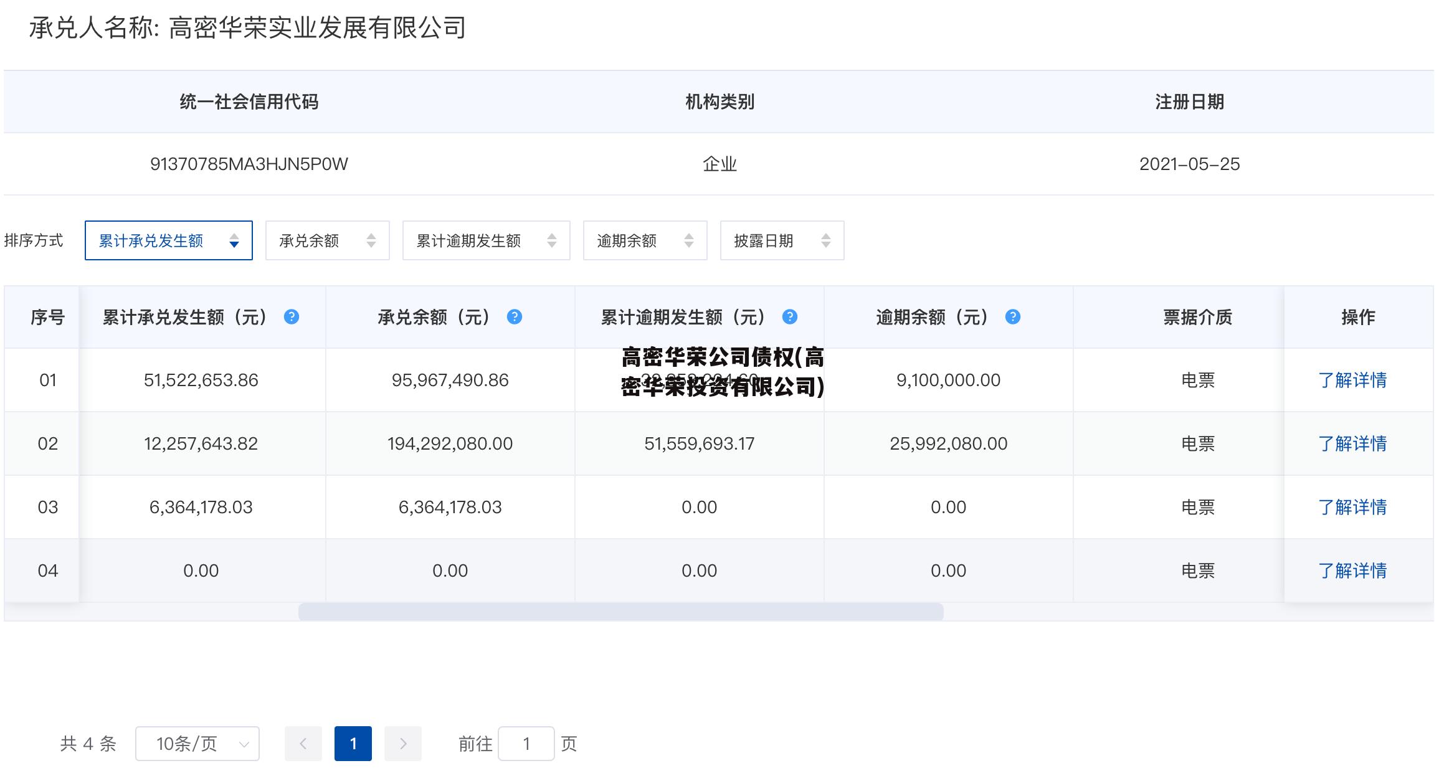Click the 统一社会信用代码 header

tap(249, 102)
